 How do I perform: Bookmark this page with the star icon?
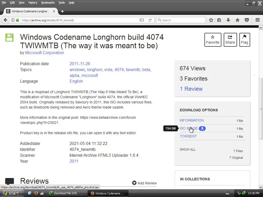(x=211, y=20)
